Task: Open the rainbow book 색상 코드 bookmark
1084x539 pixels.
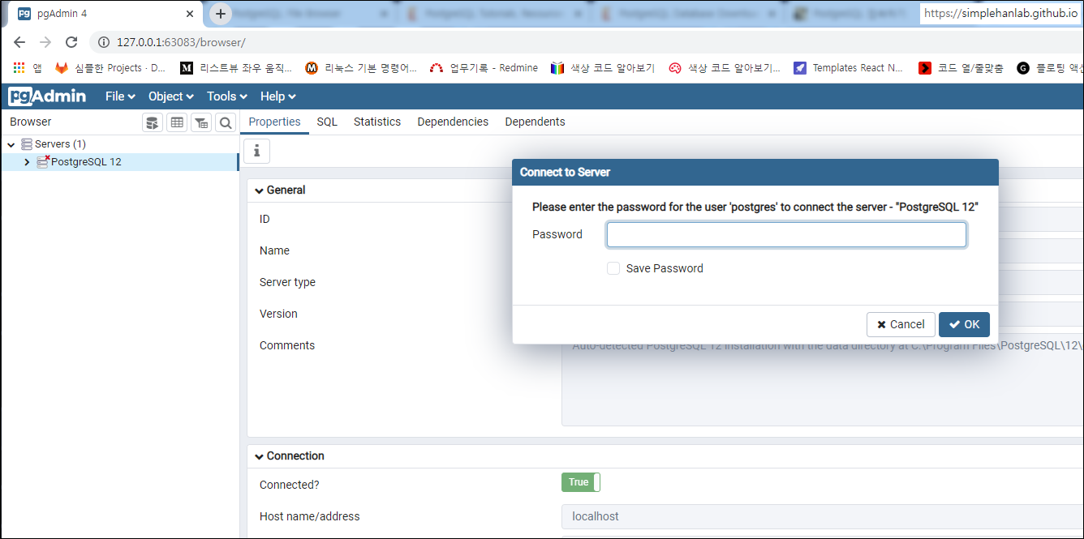Action: click(x=603, y=68)
